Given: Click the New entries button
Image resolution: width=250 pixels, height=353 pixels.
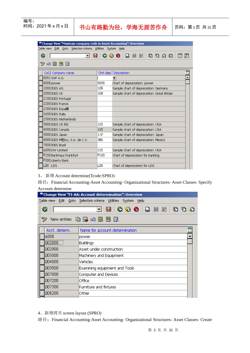Looking at the screenshot, I should (61, 219).
